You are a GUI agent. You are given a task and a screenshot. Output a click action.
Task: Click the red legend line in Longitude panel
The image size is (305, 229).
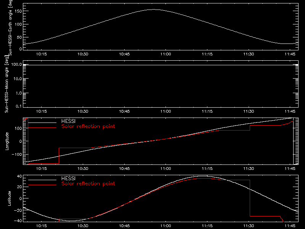(42, 128)
